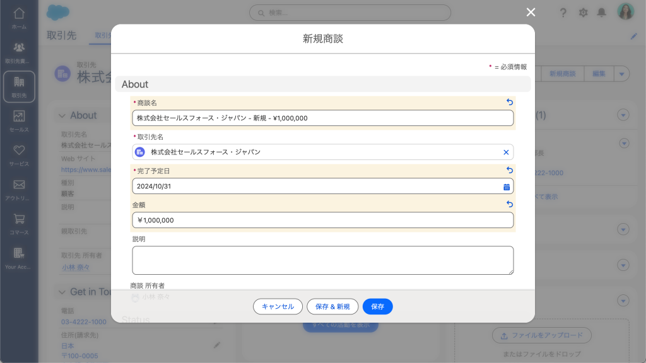Viewport: 646px width, 363px height.
Task: Click the pencil edit icon at top right
Action: tap(633, 36)
